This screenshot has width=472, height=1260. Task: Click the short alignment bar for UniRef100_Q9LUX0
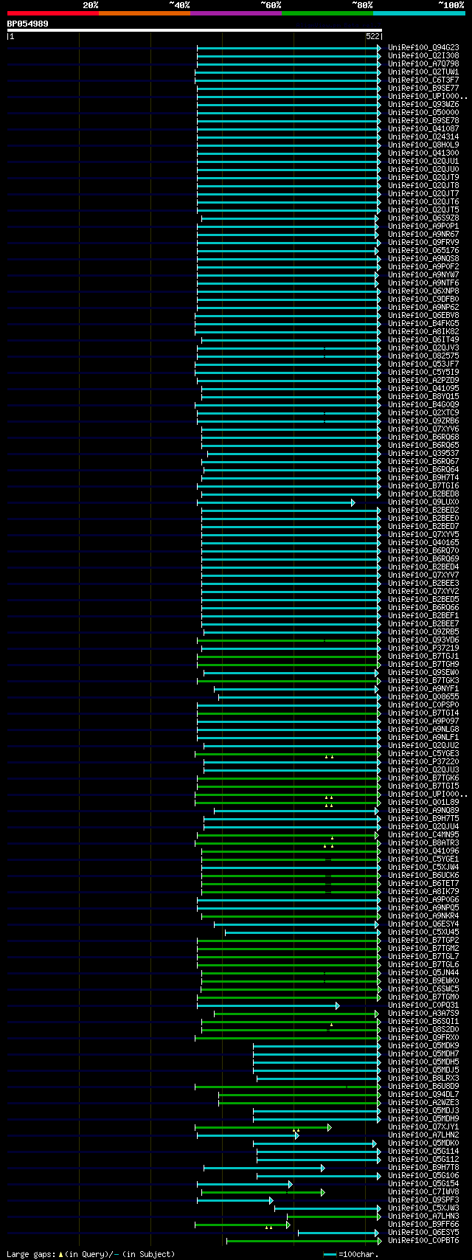[x=276, y=502]
